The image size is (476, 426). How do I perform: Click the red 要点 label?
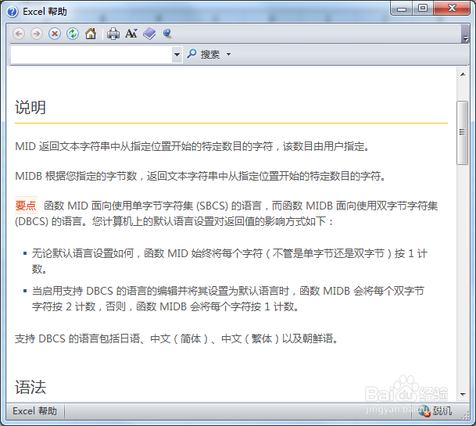pos(26,206)
